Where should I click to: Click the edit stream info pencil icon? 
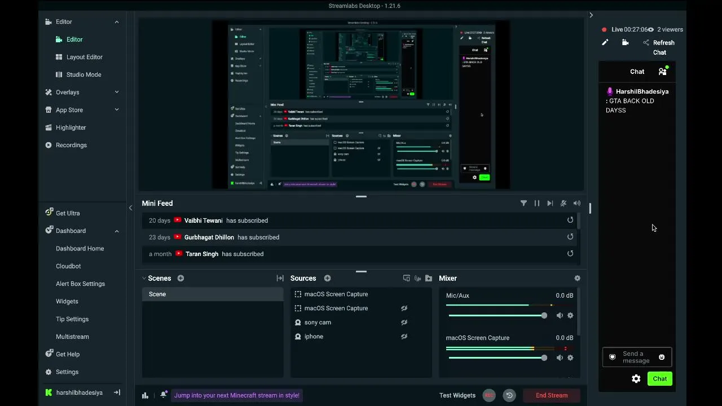605,42
